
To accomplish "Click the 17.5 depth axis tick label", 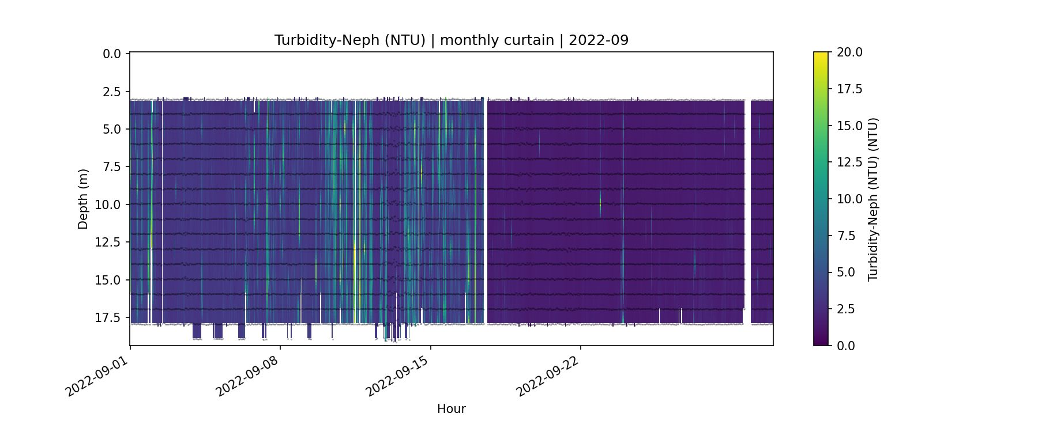I will click(108, 317).
